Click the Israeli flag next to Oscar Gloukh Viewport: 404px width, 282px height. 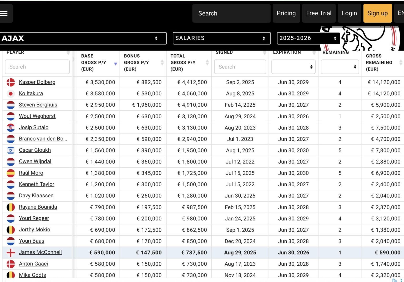[x=11, y=150]
